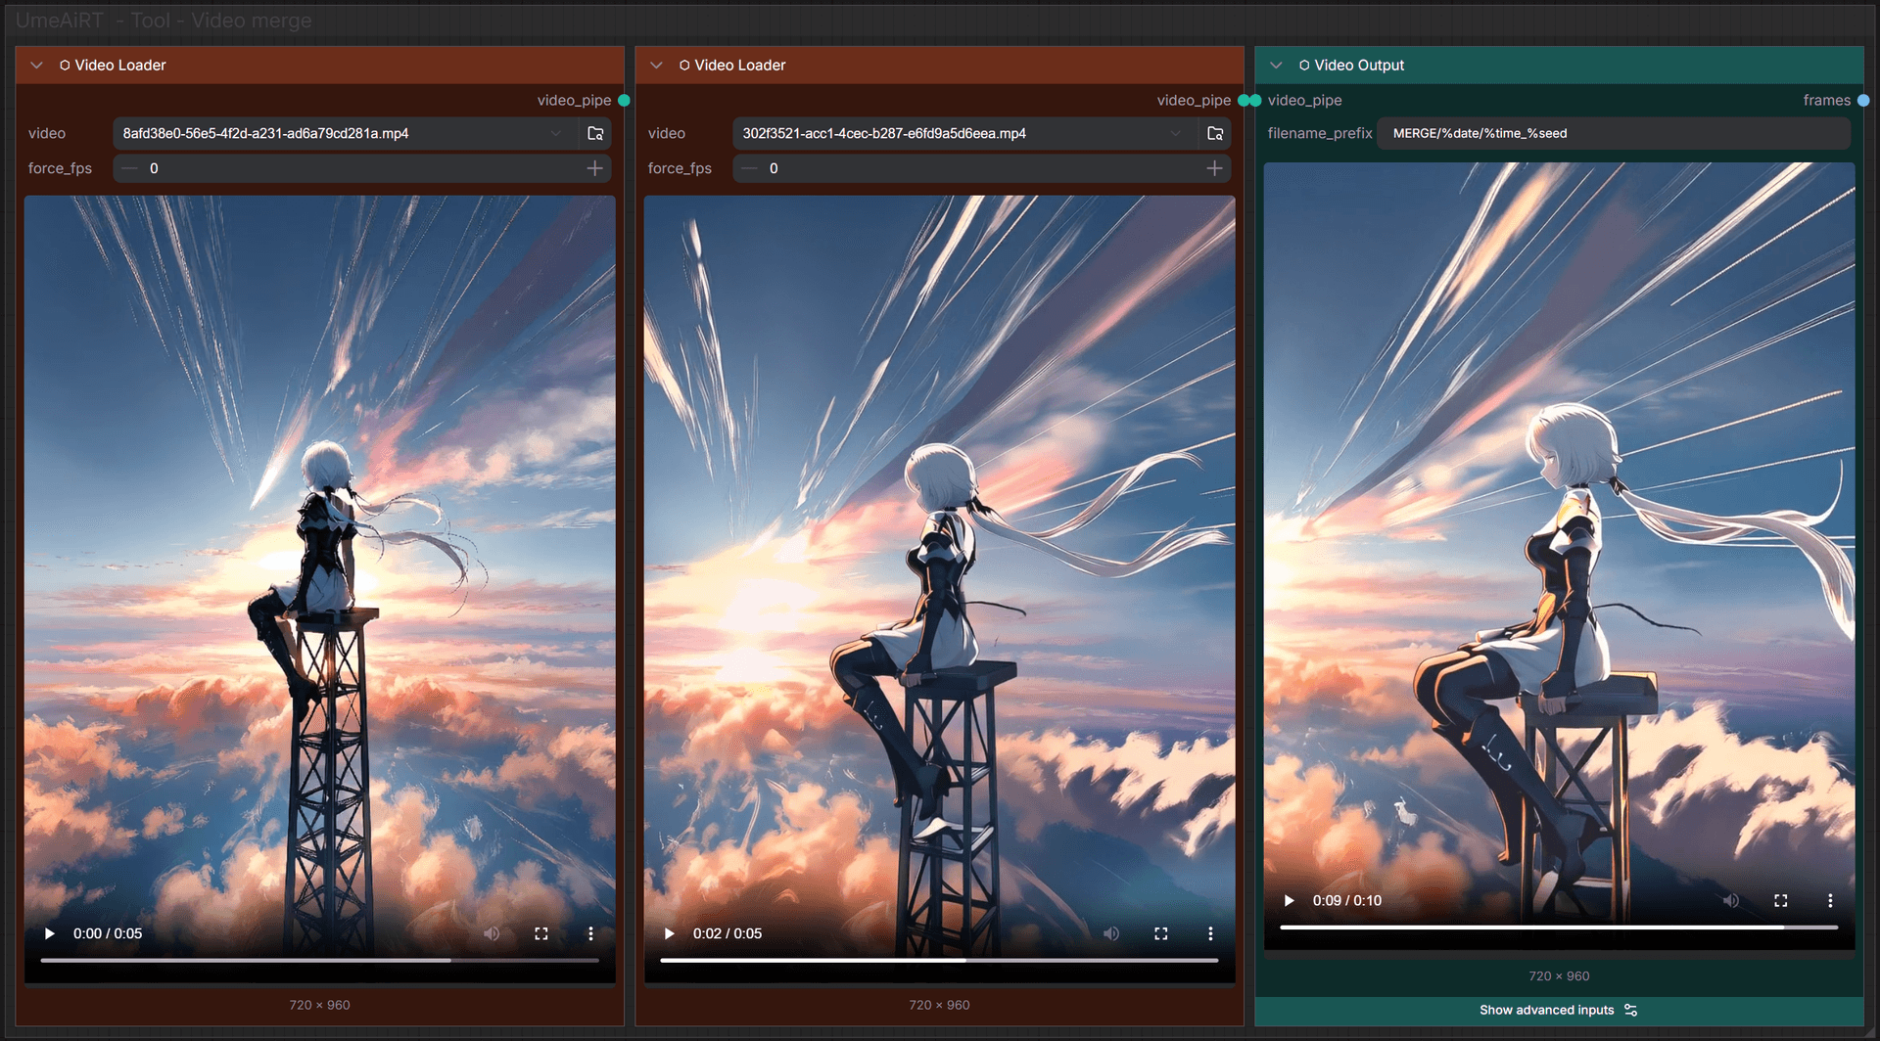Image resolution: width=1880 pixels, height=1041 pixels.
Task: Browse folder for 302f3521 video loader
Action: click(1215, 133)
